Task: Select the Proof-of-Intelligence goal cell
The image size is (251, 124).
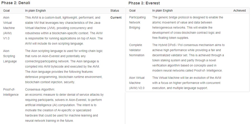Action: click(x=11, y=92)
